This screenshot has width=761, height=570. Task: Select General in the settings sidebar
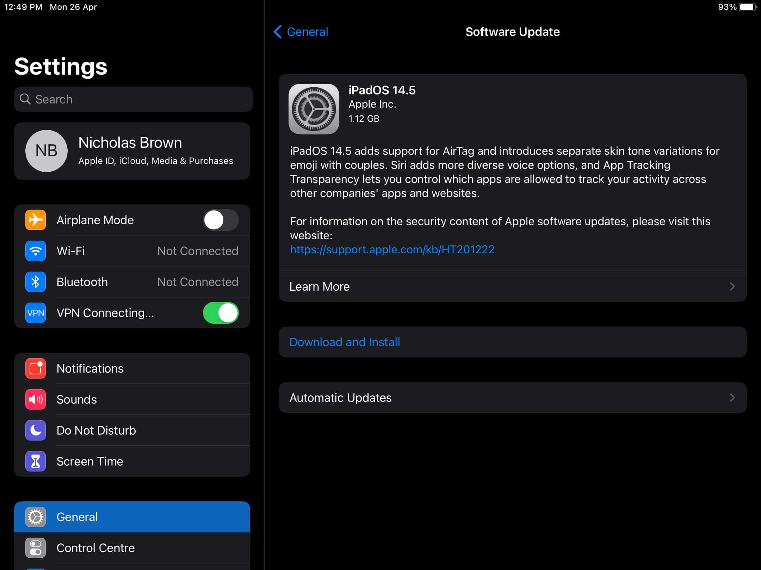(132, 517)
